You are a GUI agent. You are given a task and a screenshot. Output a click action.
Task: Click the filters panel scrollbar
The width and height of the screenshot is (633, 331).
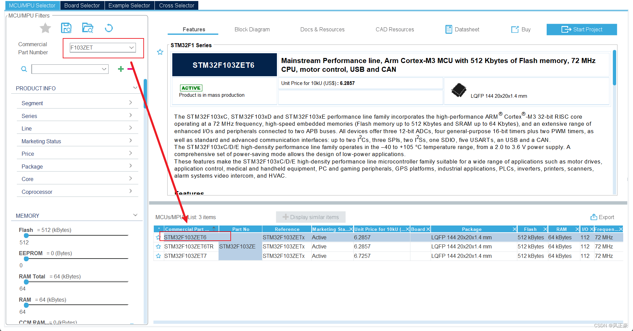[x=145, y=94]
